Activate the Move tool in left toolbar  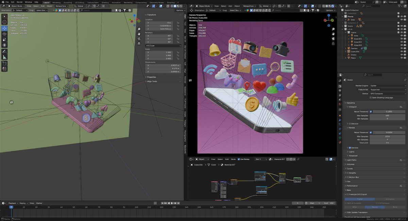pos(4,28)
